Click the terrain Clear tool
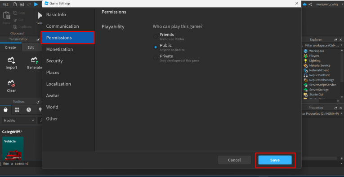344x177 pixels. tap(11, 86)
